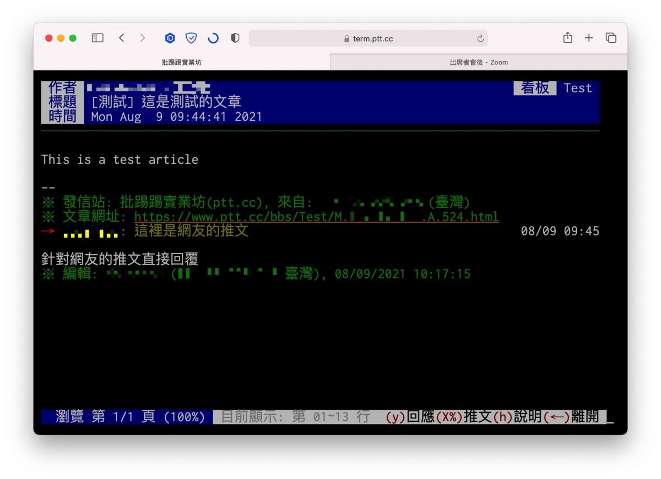Click the reply line 針對網友的推文直接回覆
This screenshot has height=479, width=661.
click(x=120, y=259)
